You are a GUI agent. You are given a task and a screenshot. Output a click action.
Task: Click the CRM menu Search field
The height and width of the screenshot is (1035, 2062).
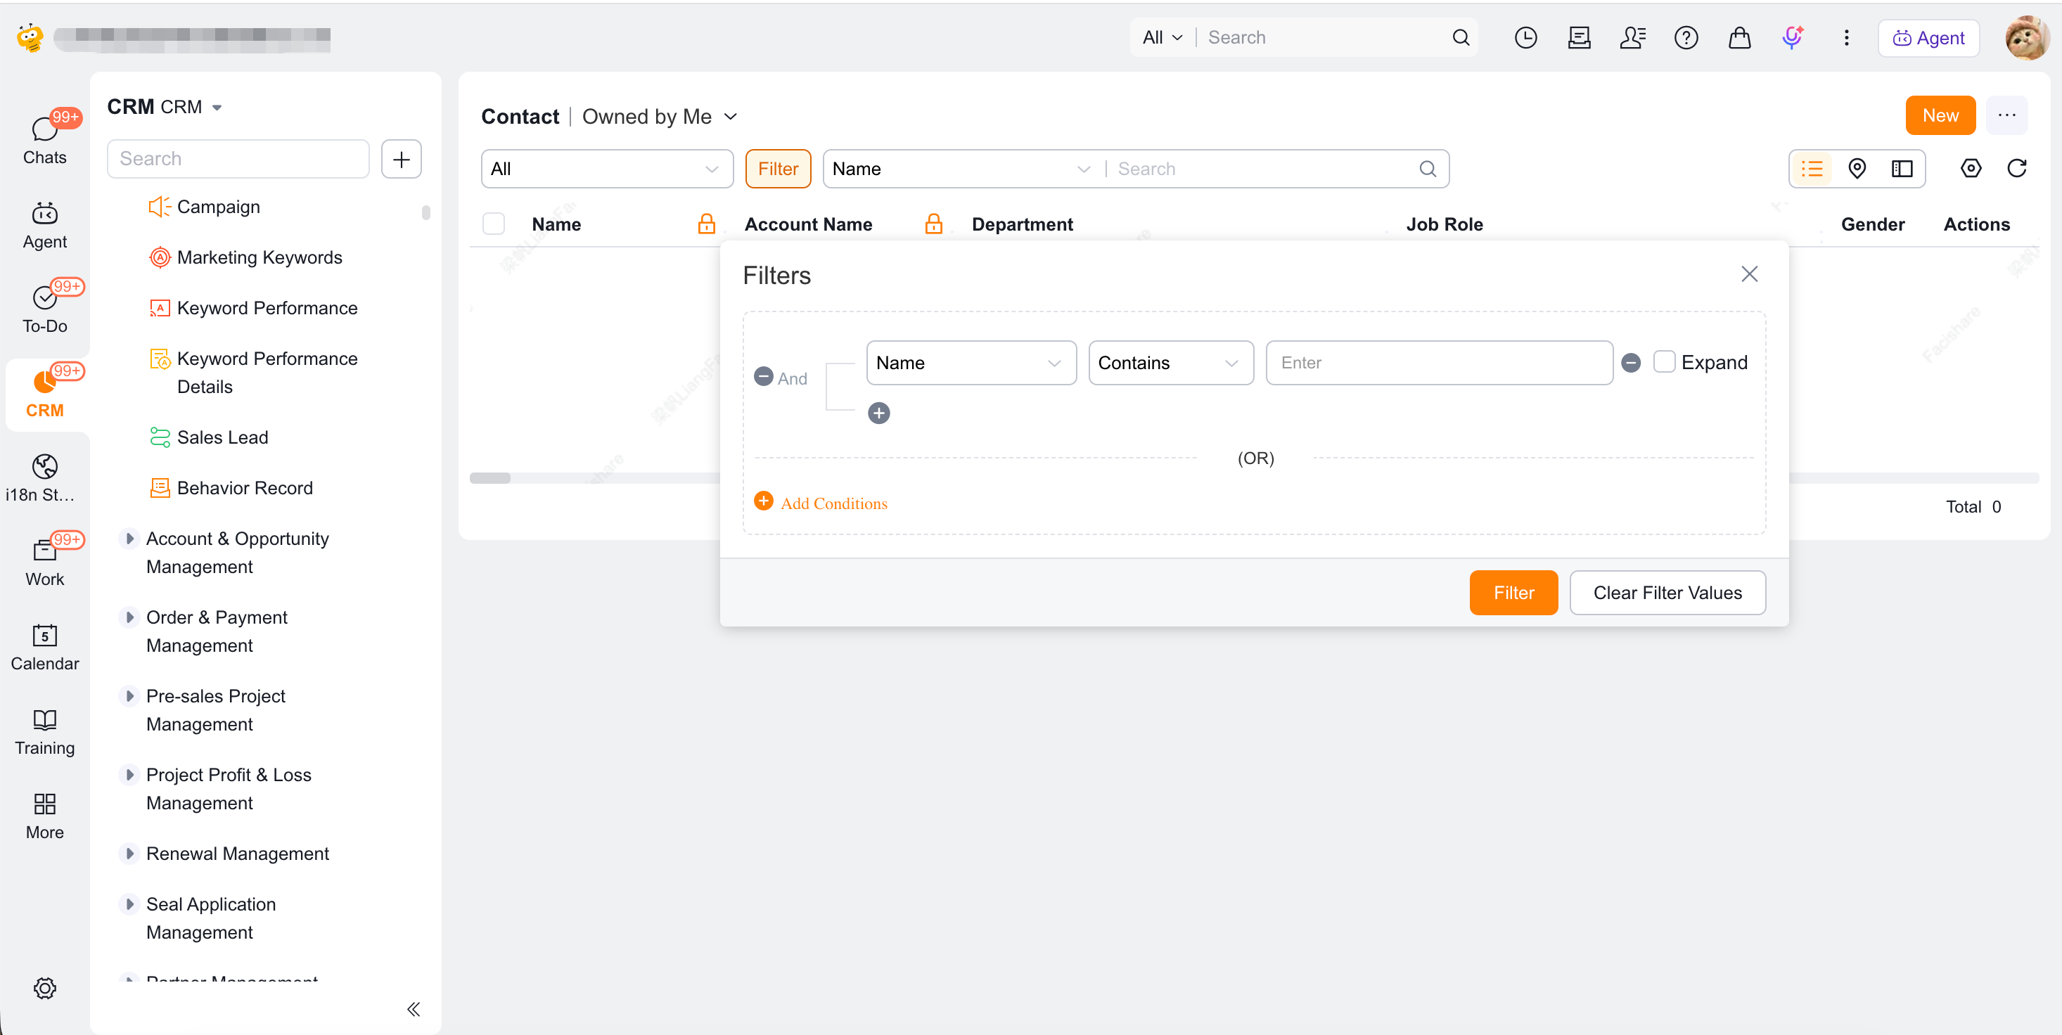click(238, 160)
